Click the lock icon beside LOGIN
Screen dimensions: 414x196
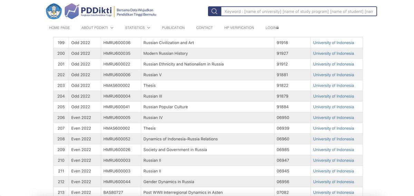[x=278, y=28]
